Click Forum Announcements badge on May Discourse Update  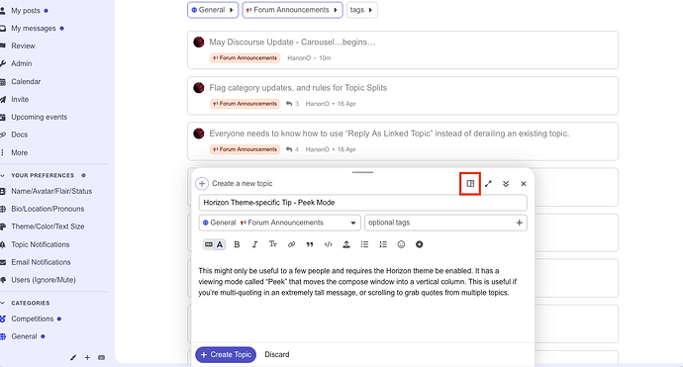coord(244,58)
